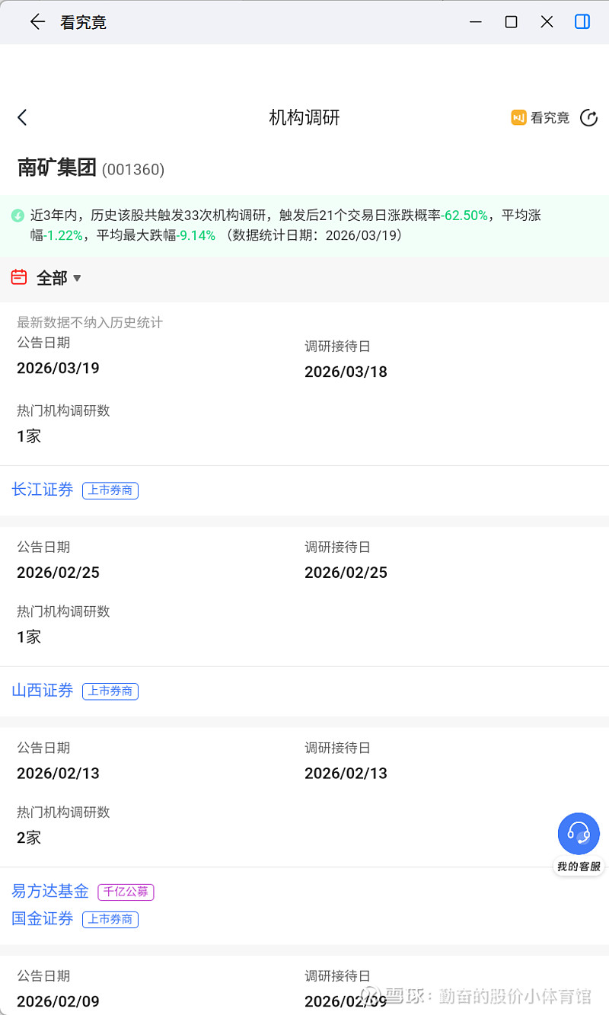Click the 上市券商 tag next to 长江证券
Image resolution: width=609 pixels, height=1015 pixels.
[110, 490]
